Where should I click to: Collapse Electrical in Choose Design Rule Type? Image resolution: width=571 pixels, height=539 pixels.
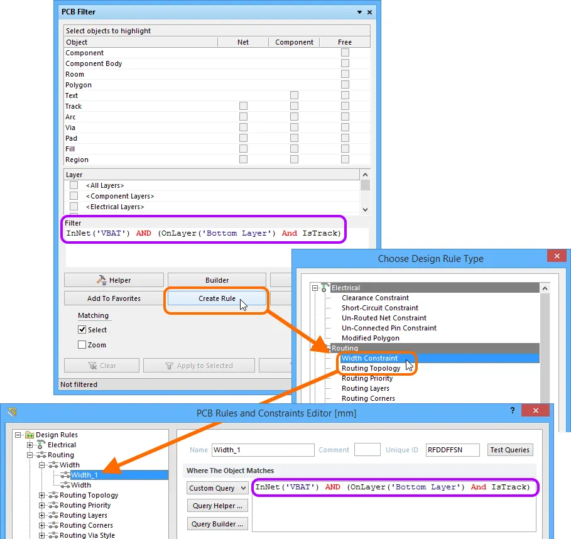coord(315,288)
